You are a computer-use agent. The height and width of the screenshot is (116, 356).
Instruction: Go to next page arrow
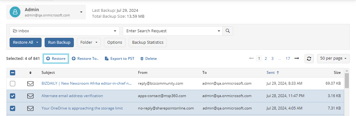point(296,59)
